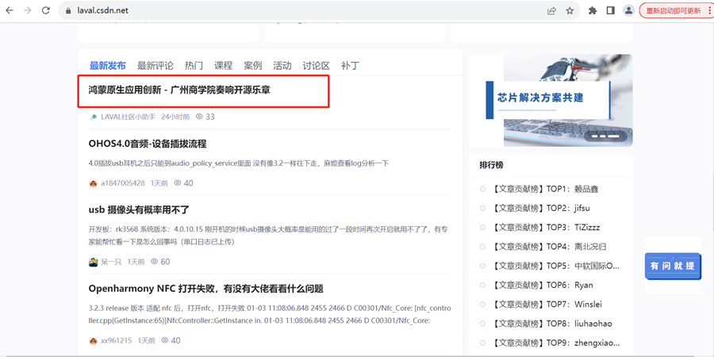This screenshot has width=714, height=357.
Task: Bookmark this page with the star icon
Action: 570,11
